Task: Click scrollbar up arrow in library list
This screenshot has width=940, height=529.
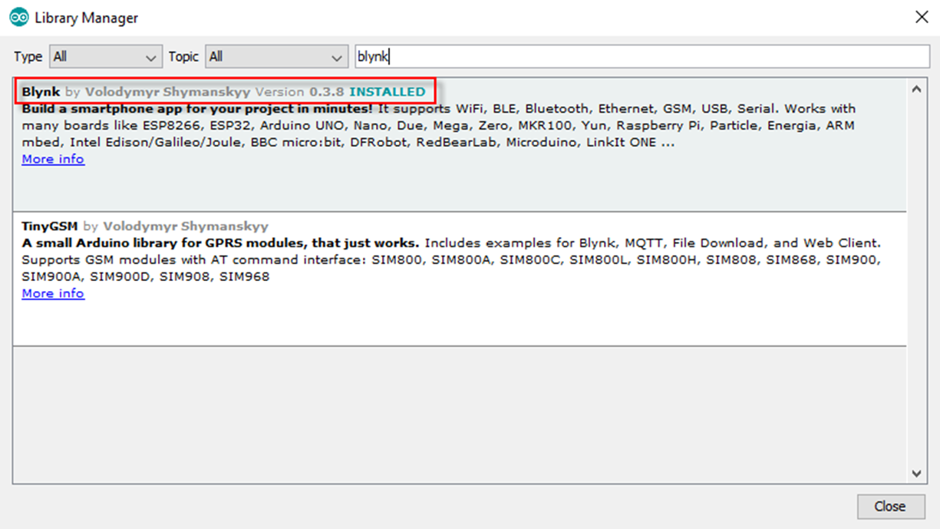Action: pos(915,89)
